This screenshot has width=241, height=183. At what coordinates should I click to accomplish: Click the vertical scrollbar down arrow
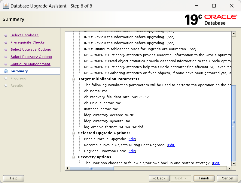234,163
